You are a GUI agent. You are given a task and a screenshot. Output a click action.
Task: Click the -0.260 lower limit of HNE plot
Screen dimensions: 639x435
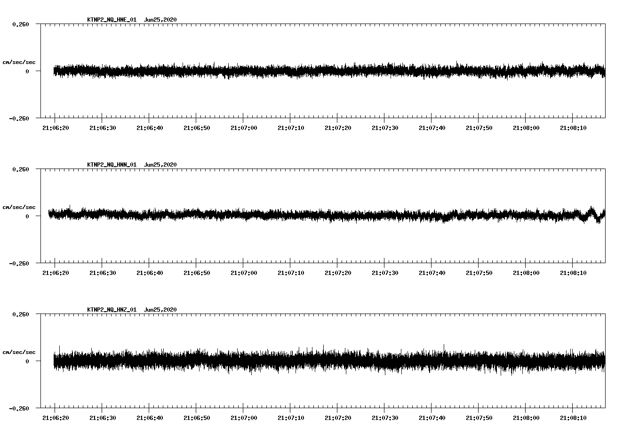coord(19,119)
